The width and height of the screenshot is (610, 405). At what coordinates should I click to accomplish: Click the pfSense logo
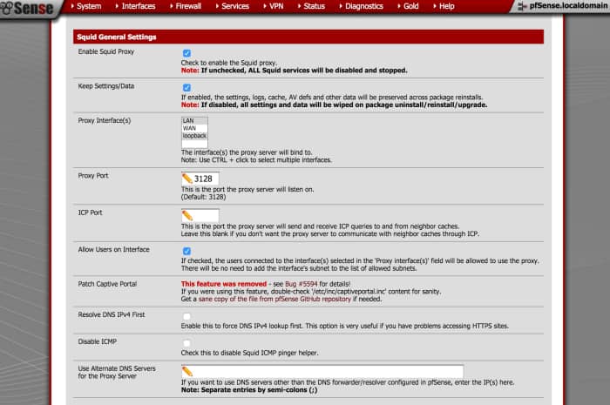click(26, 8)
